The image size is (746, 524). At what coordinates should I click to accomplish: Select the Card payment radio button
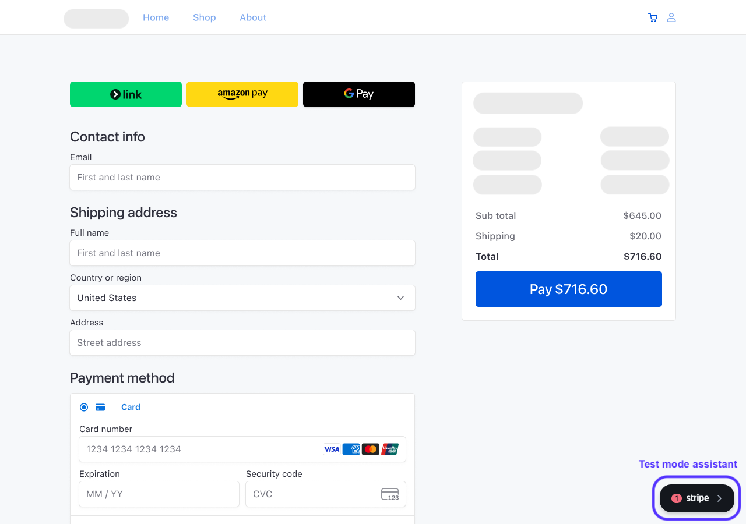coord(84,407)
